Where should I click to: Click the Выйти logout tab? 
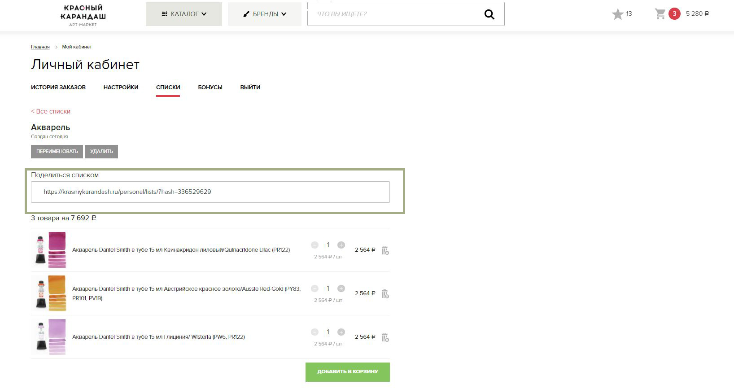pyautogui.click(x=250, y=87)
